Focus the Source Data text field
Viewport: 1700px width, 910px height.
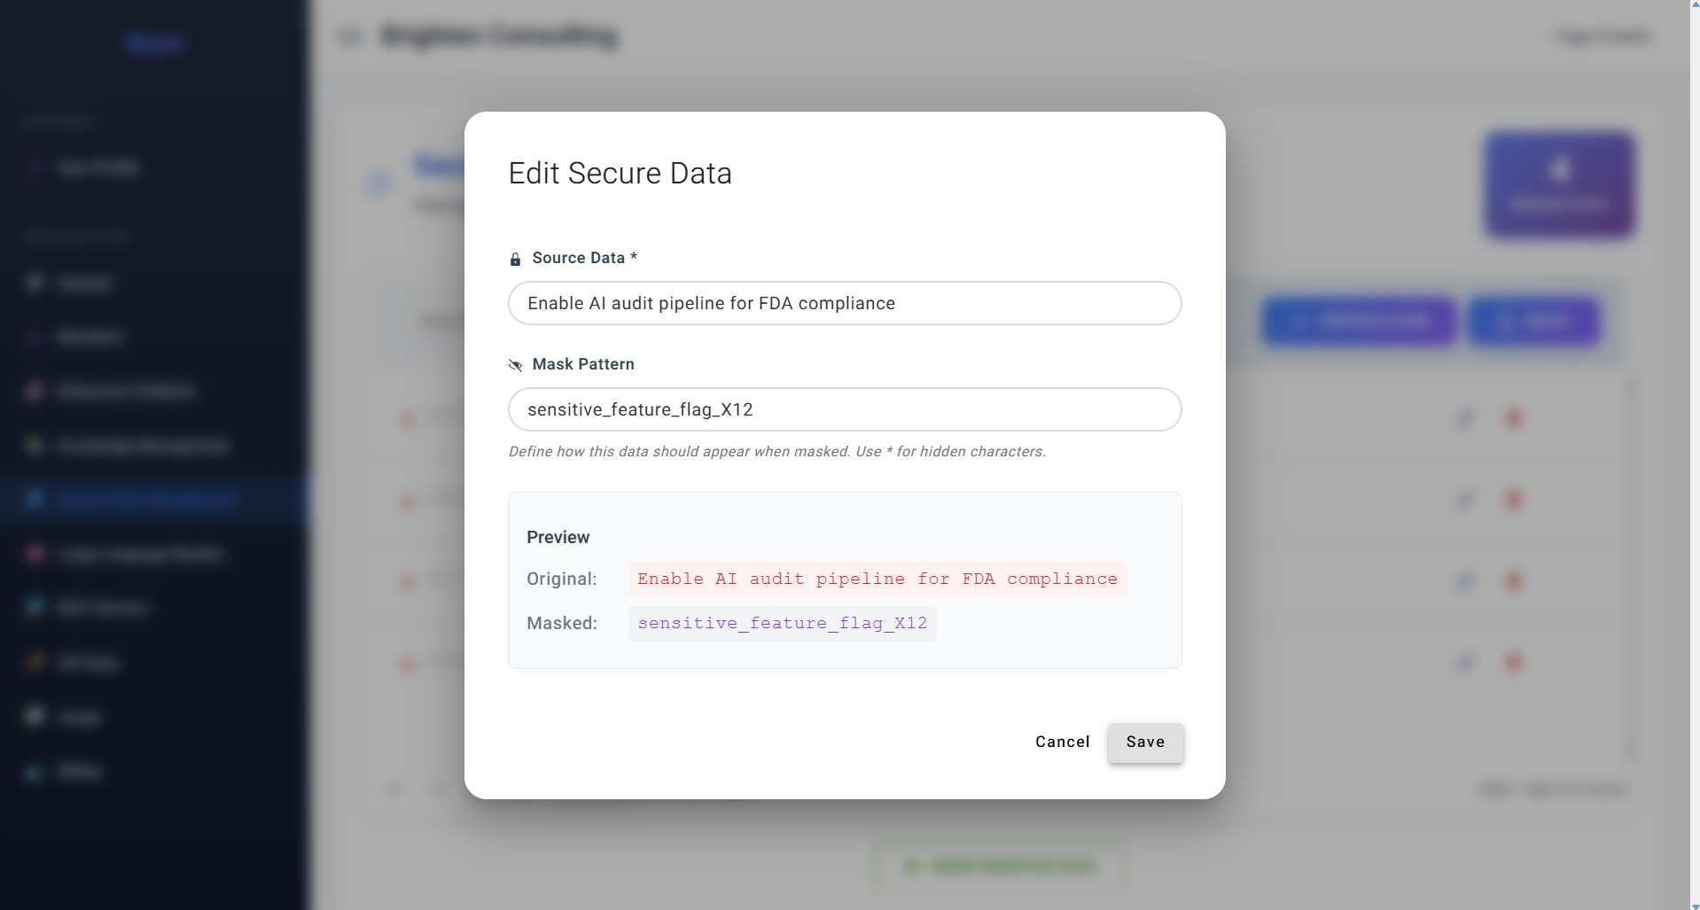845,303
